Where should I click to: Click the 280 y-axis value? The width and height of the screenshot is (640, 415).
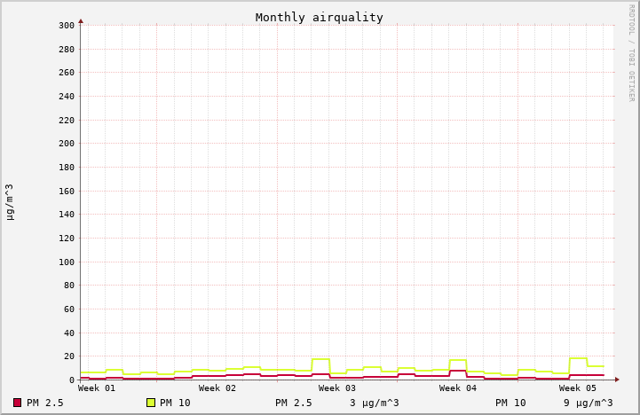point(67,50)
